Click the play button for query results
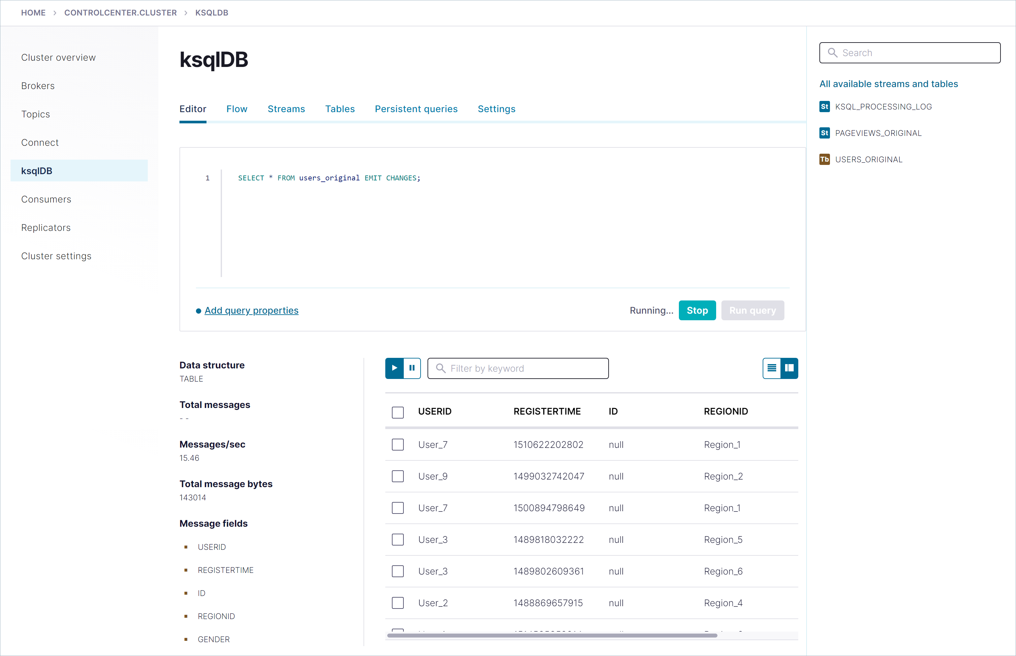Screen dimensions: 1016x656 [x=395, y=368]
